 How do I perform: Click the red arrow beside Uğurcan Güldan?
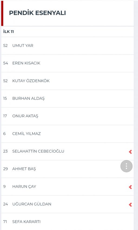[130, 204]
